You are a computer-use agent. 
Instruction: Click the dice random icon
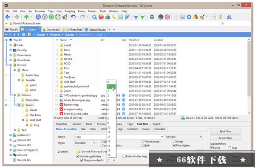(x=58, y=17)
